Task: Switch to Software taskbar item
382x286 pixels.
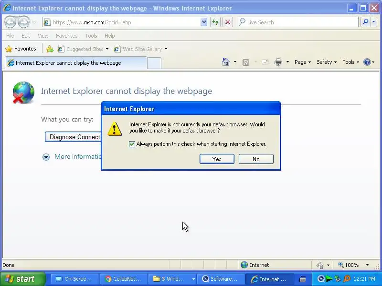Action: point(221,279)
